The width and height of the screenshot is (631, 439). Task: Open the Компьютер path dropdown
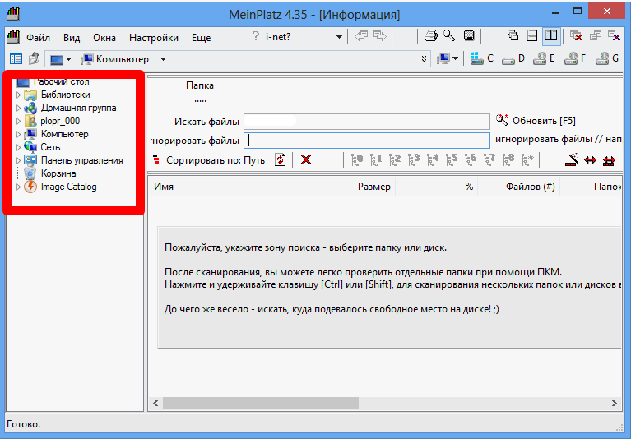tap(163, 59)
